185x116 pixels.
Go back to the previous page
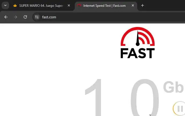pos(6,17)
